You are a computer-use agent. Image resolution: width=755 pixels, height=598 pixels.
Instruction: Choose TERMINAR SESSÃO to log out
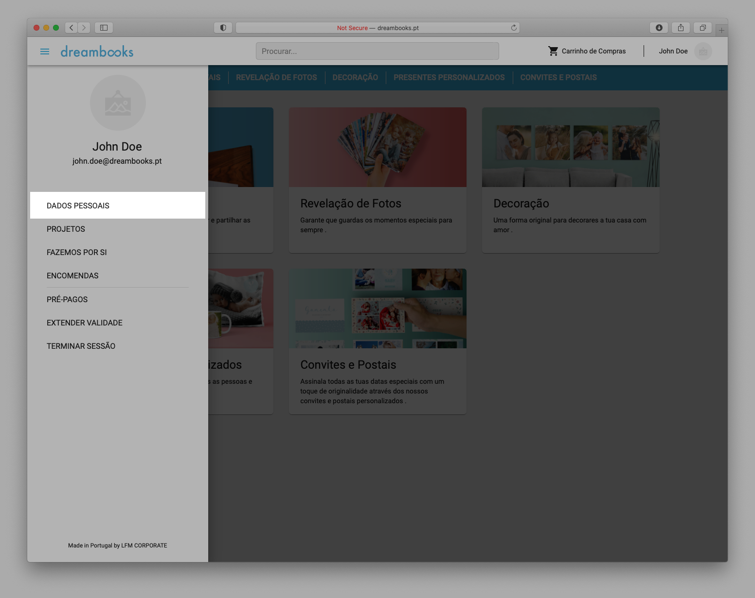click(81, 346)
